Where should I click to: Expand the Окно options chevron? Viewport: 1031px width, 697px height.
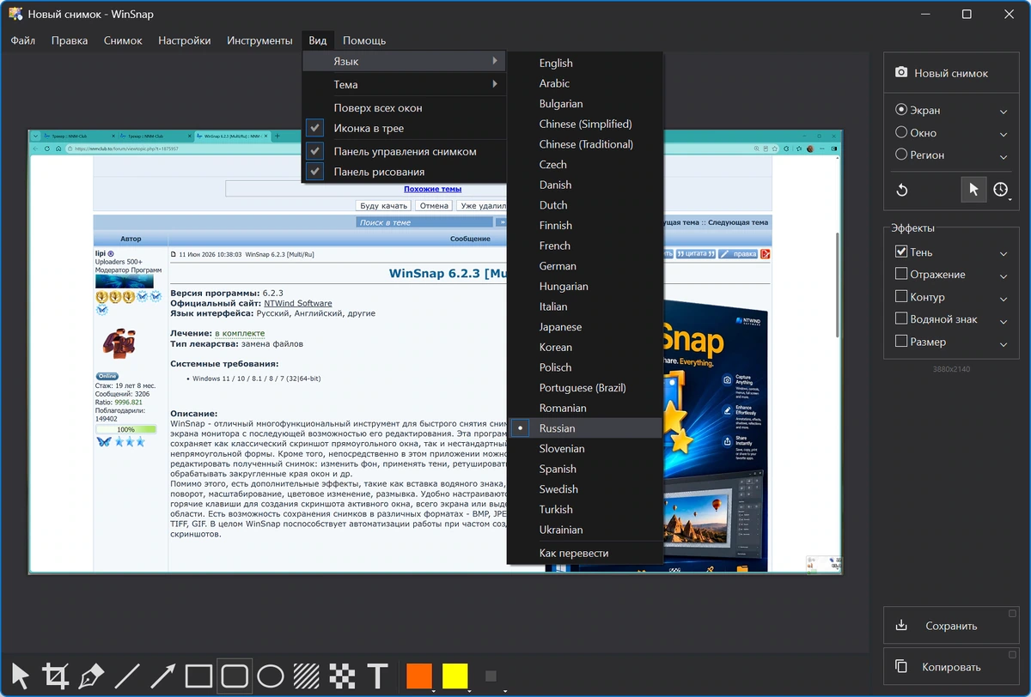tap(1004, 134)
